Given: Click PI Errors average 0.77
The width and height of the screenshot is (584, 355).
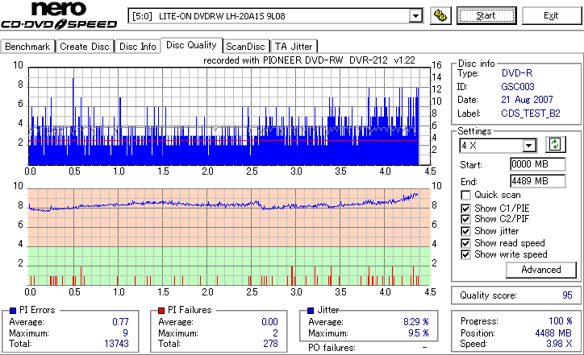Looking at the screenshot, I should 120,322.
